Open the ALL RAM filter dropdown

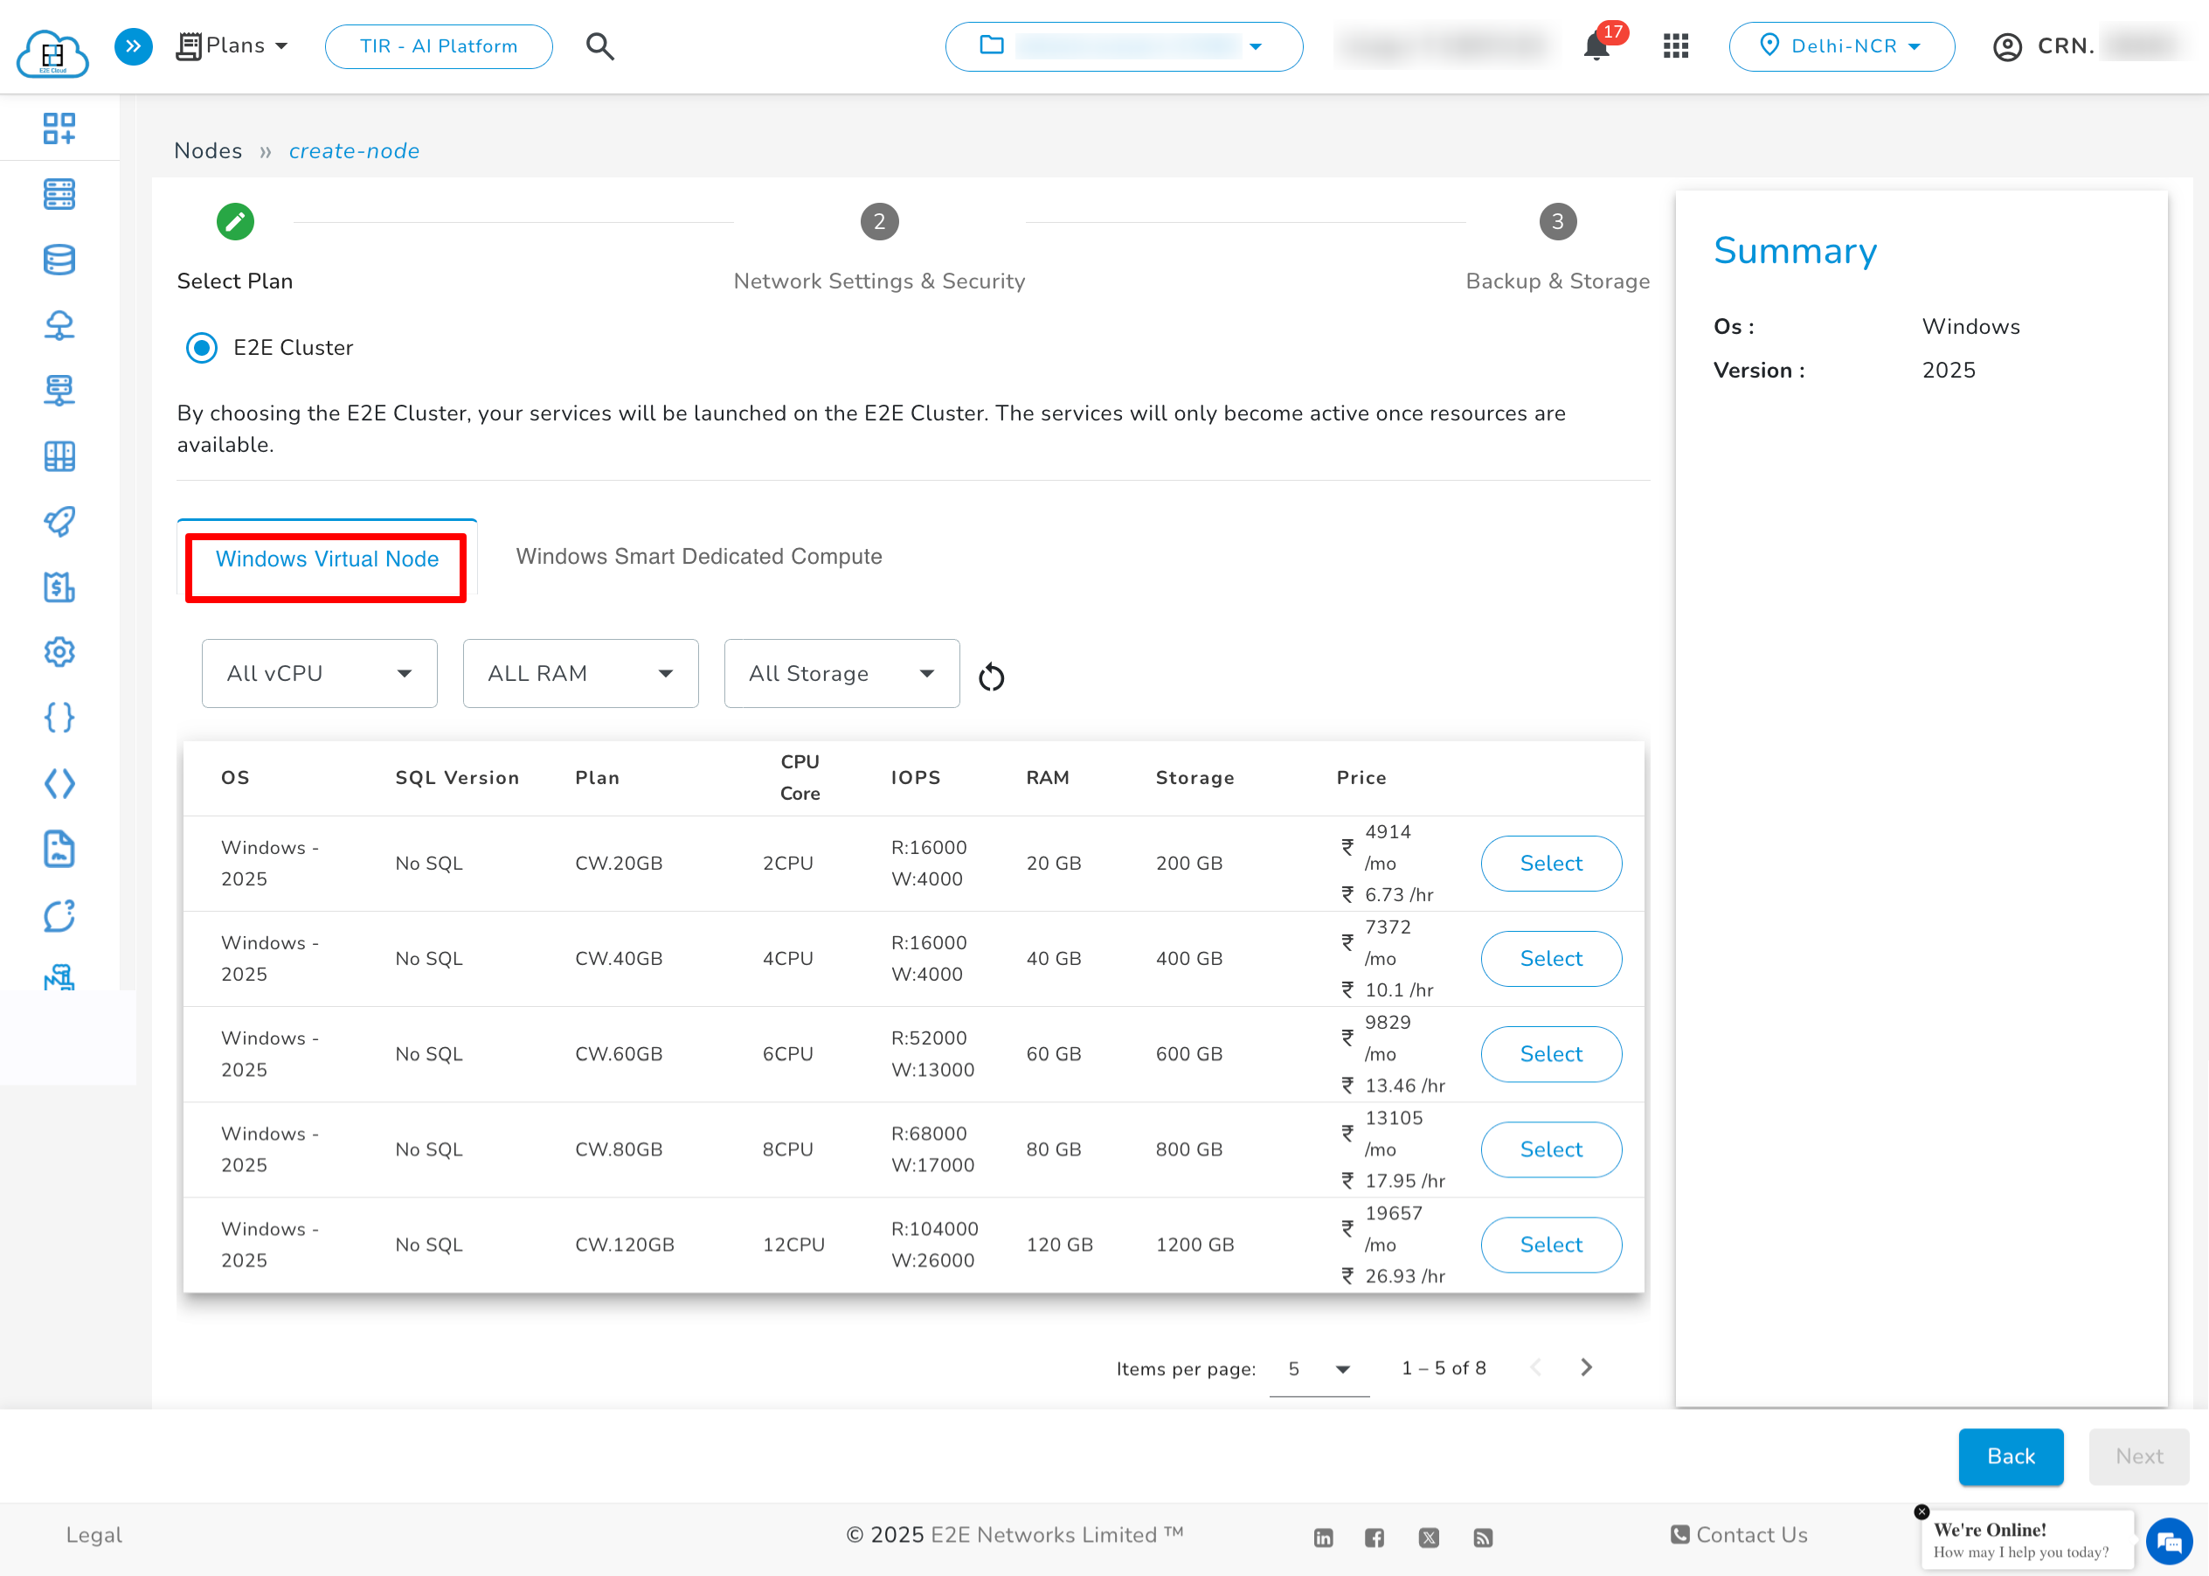[x=580, y=672]
